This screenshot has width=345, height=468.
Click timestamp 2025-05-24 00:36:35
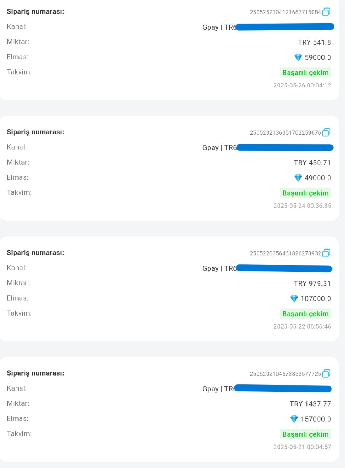tap(302, 206)
